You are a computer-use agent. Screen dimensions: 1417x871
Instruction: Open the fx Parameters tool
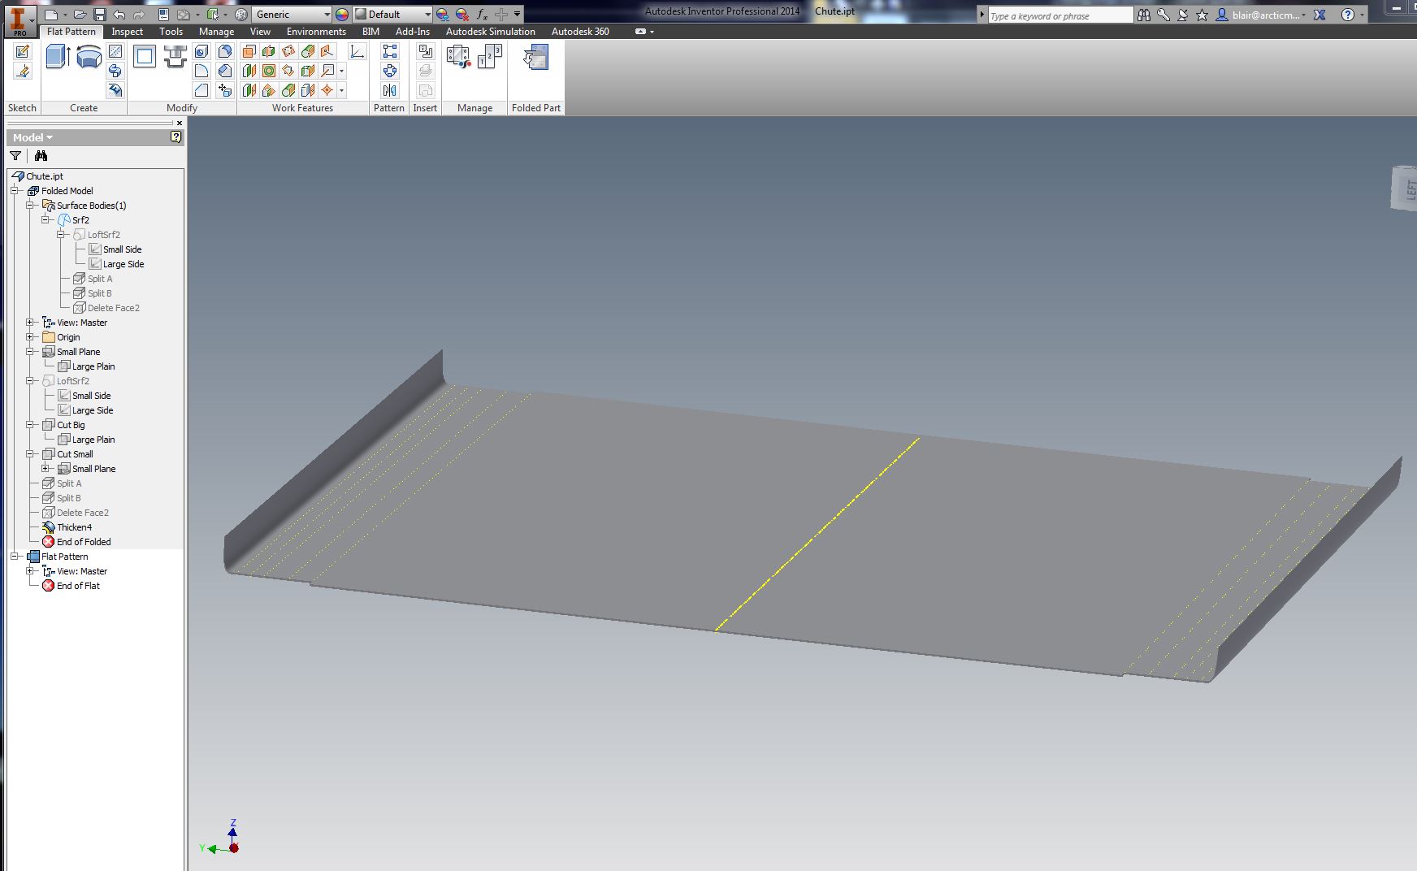coord(482,15)
